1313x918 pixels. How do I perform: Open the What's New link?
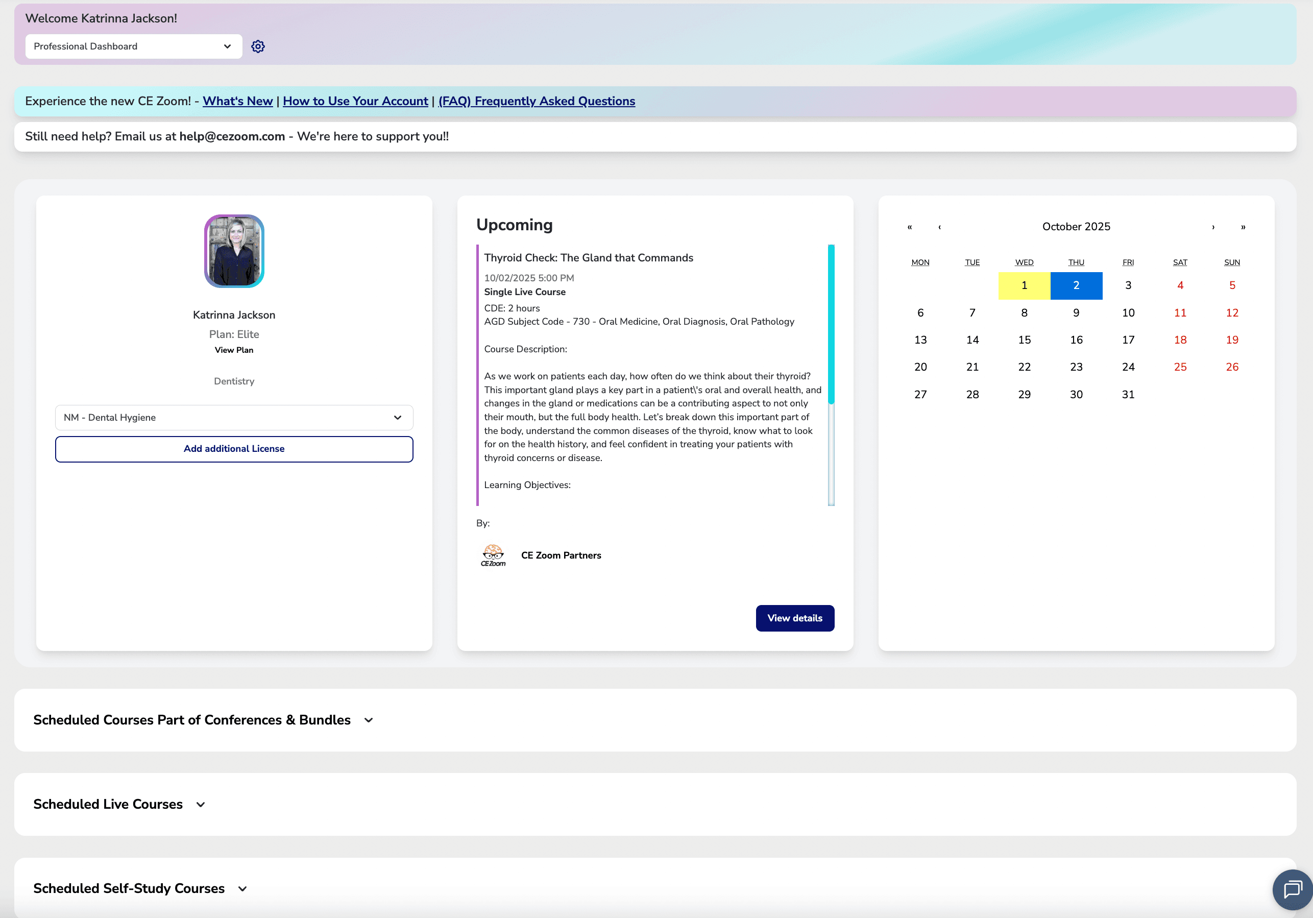click(x=237, y=101)
